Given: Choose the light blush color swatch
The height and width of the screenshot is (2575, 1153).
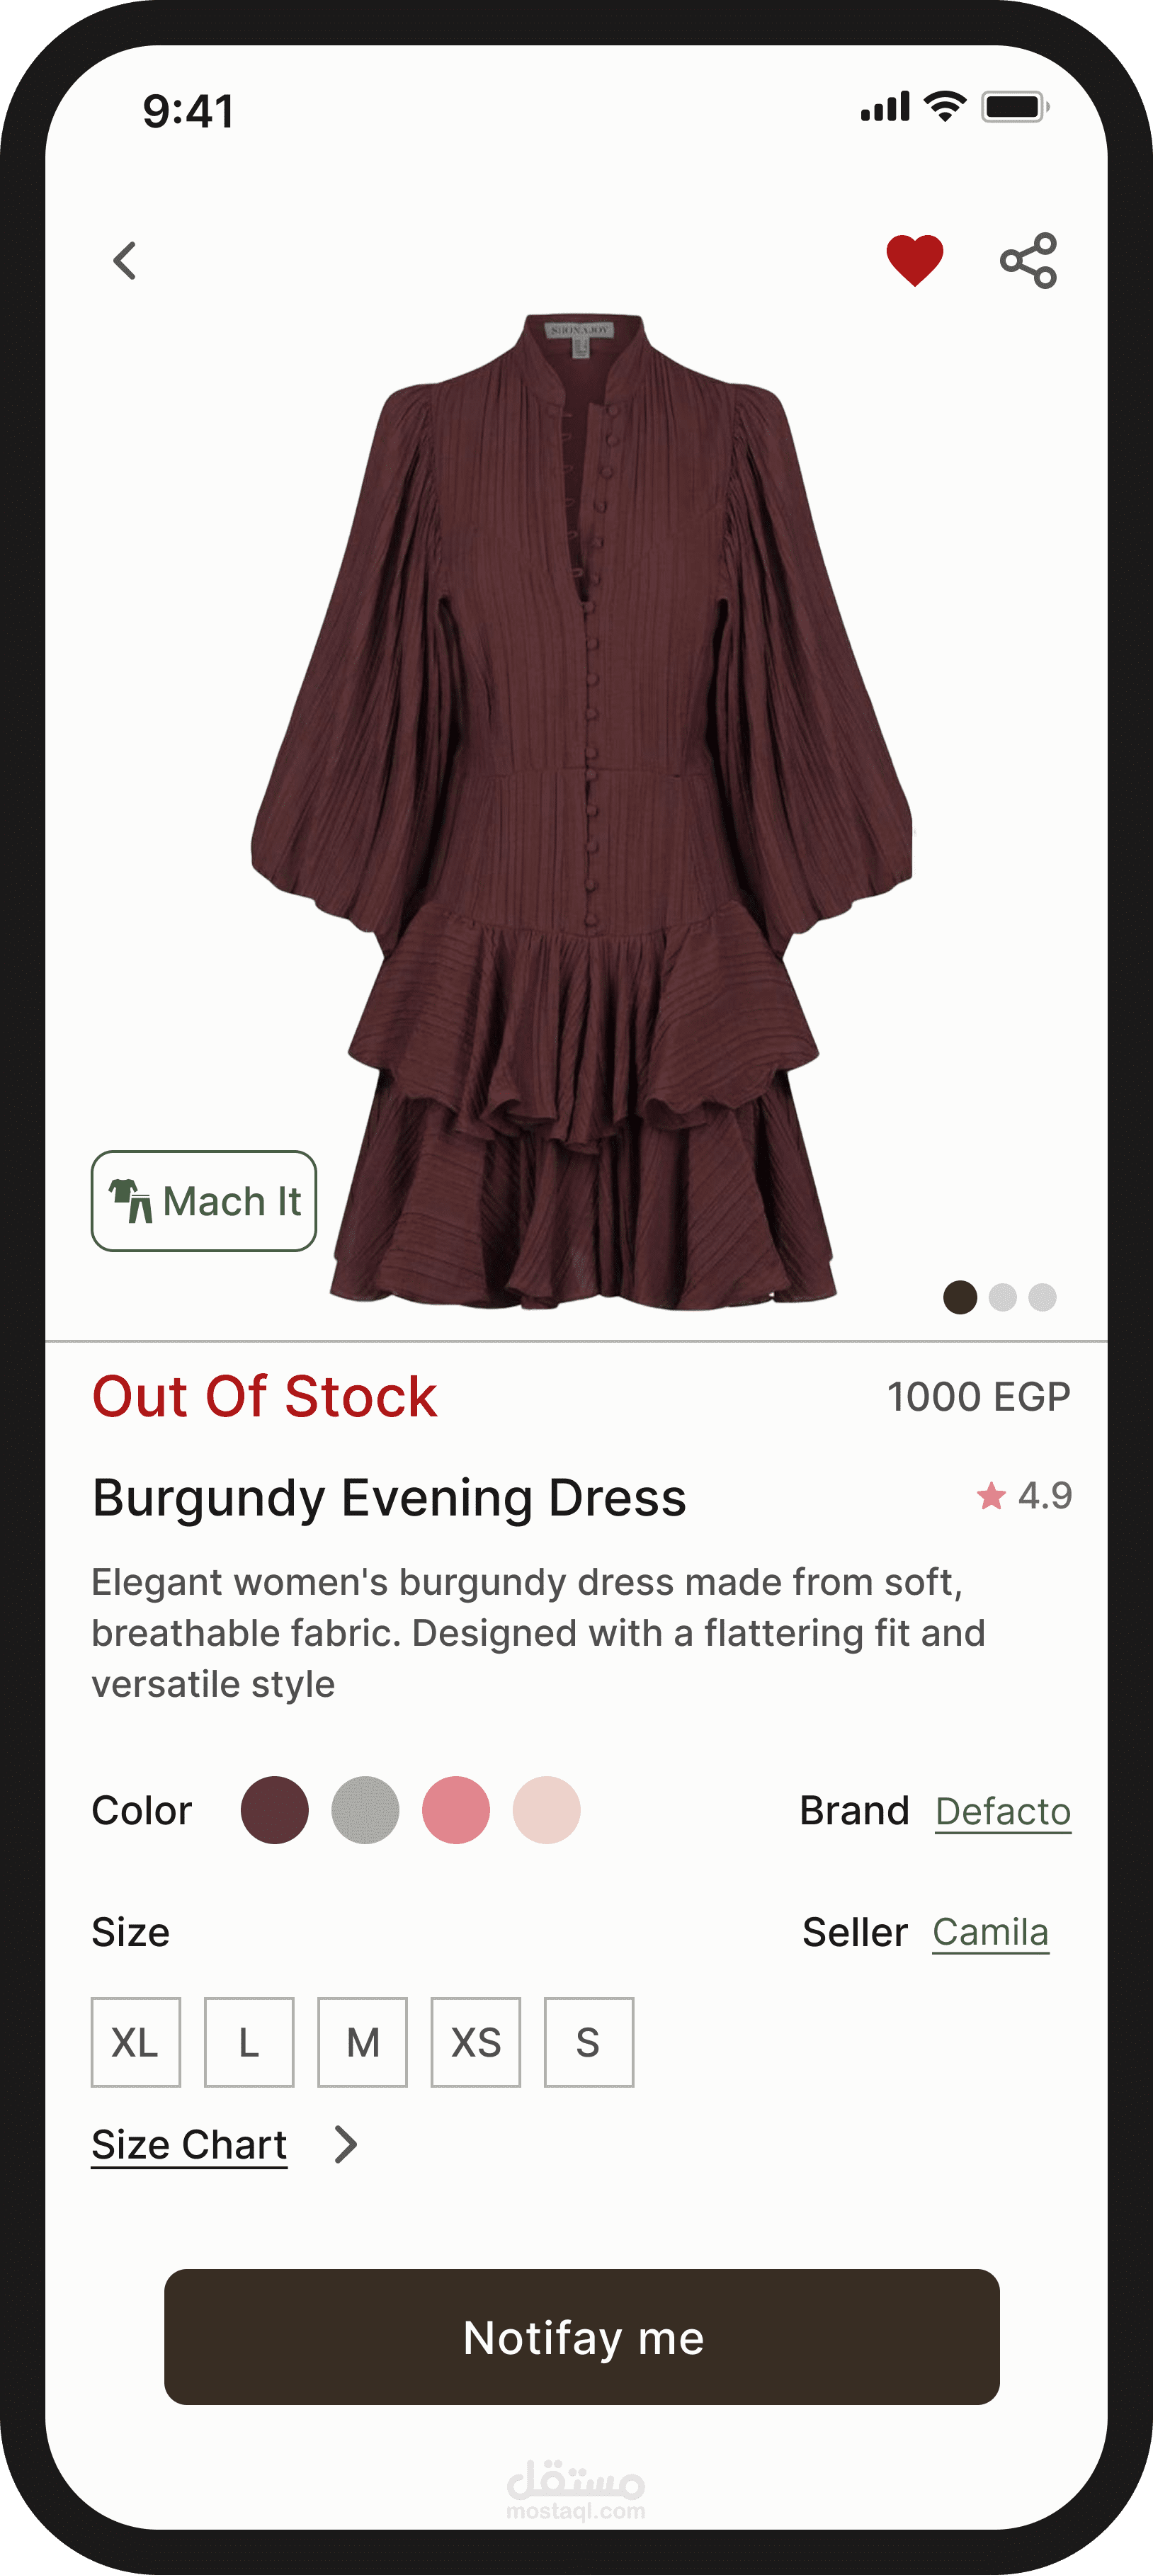Looking at the screenshot, I should click(547, 1810).
